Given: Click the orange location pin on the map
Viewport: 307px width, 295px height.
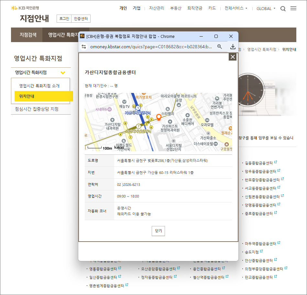Looking at the screenshot, I should pyautogui.click(x=159, y=117).
